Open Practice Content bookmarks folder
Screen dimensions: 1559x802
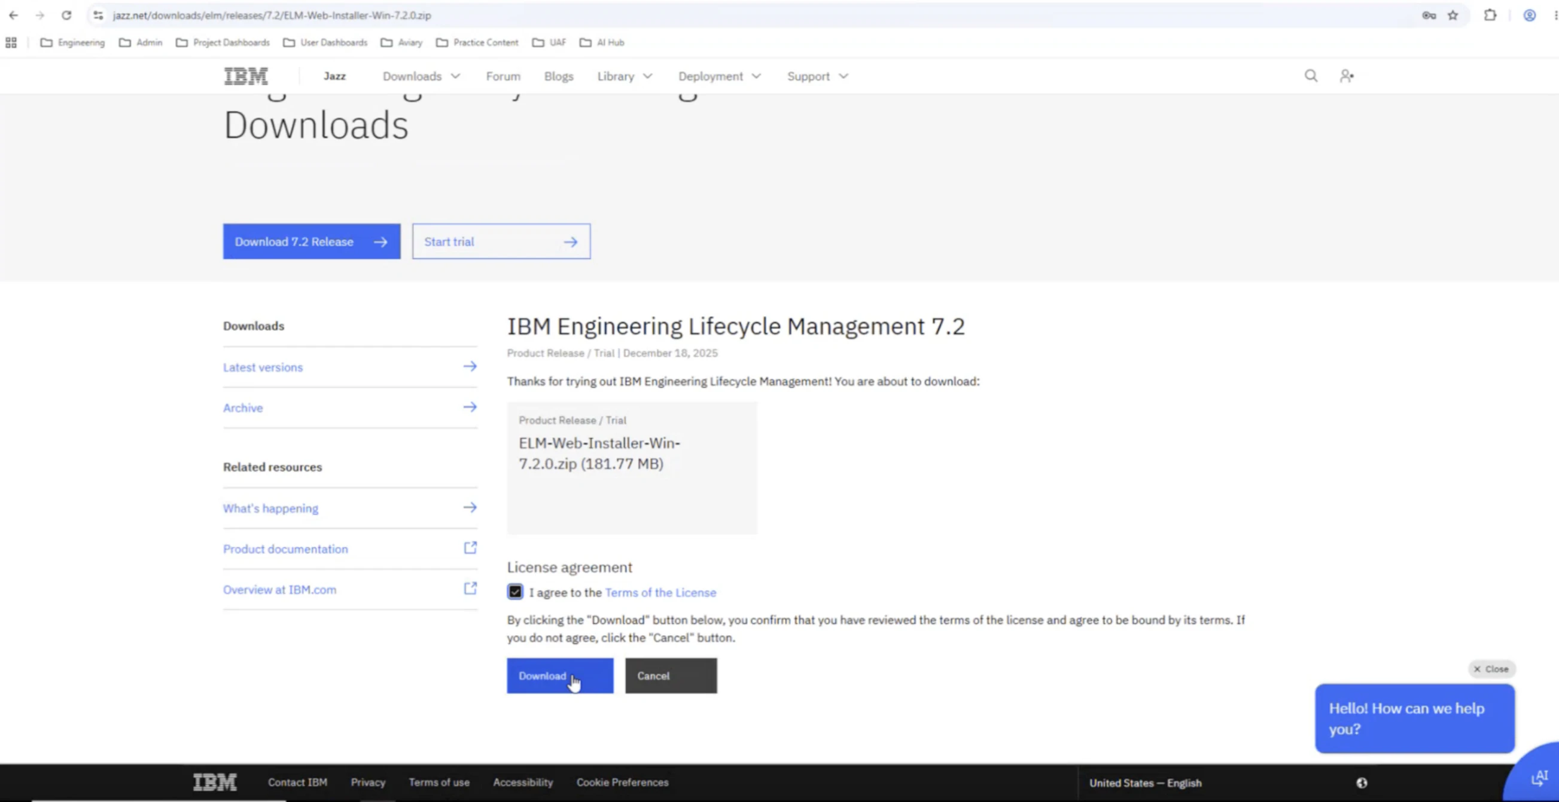[477, 42]
